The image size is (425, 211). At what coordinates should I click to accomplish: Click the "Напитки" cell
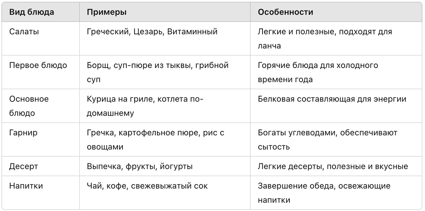pos(41,193)
